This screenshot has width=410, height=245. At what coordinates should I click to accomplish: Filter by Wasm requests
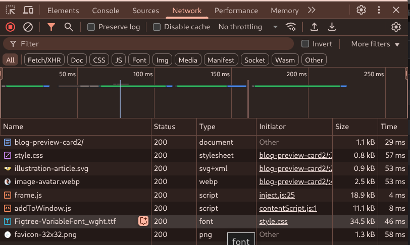point(285,60)
